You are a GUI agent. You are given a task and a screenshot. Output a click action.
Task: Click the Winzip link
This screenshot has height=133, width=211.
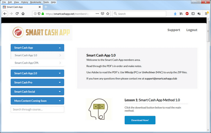point(129,72)
